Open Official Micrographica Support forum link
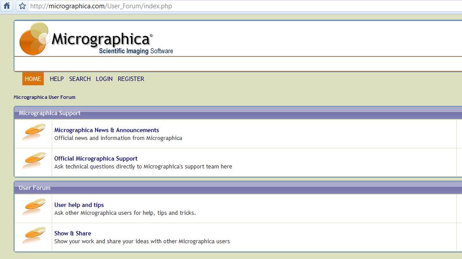This screenshot has height=259, width=462. [x=96, y=159]
